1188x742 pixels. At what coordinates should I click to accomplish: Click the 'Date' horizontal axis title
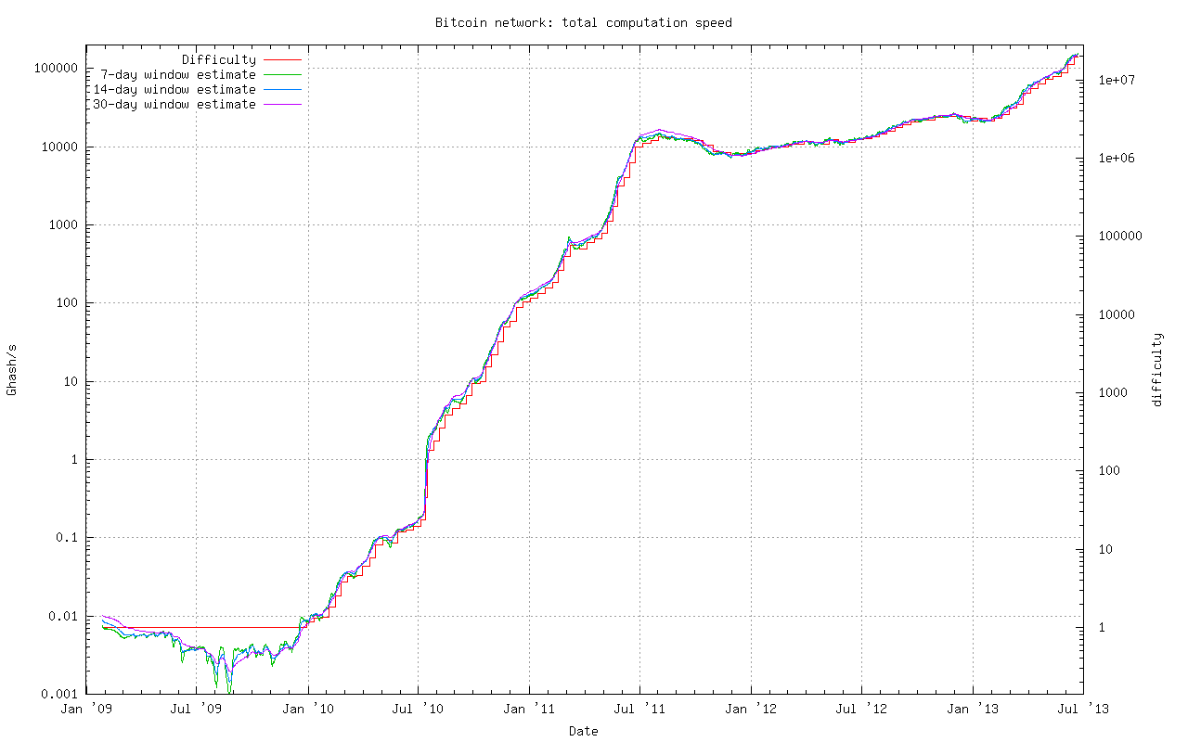[x=584, y=731]
